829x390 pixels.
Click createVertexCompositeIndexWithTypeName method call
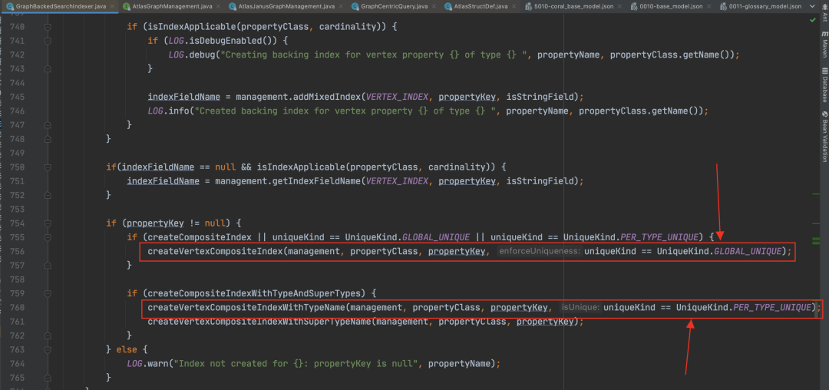pyautogui.click(x=246, y=307)
